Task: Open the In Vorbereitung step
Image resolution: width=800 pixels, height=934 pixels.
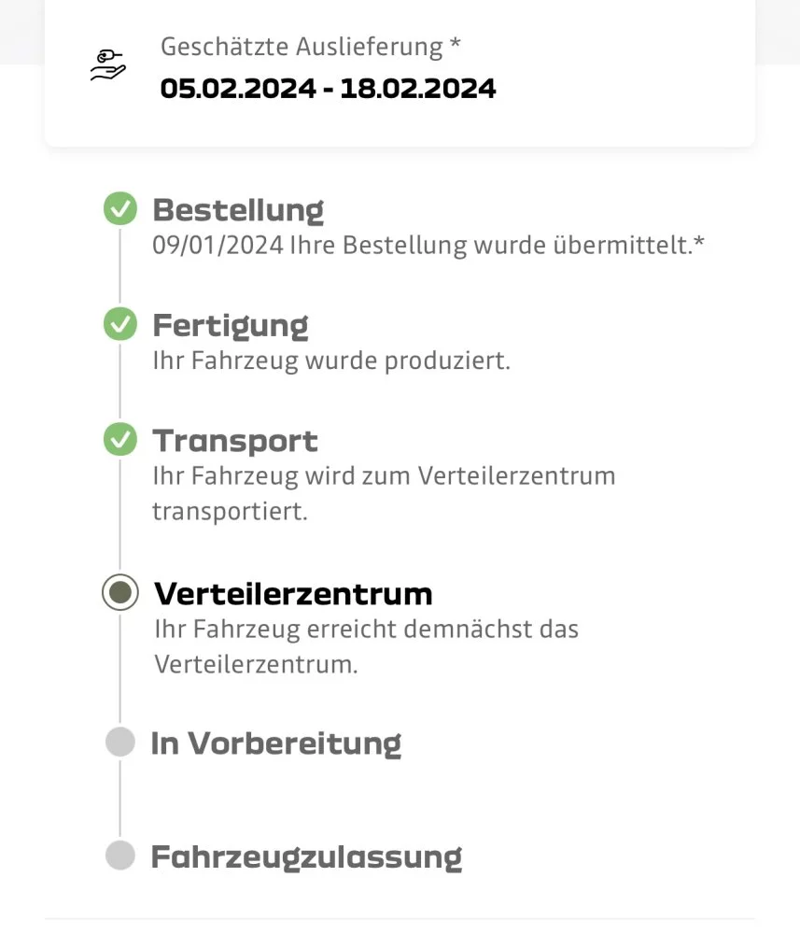Action: [x=276, y=744]
